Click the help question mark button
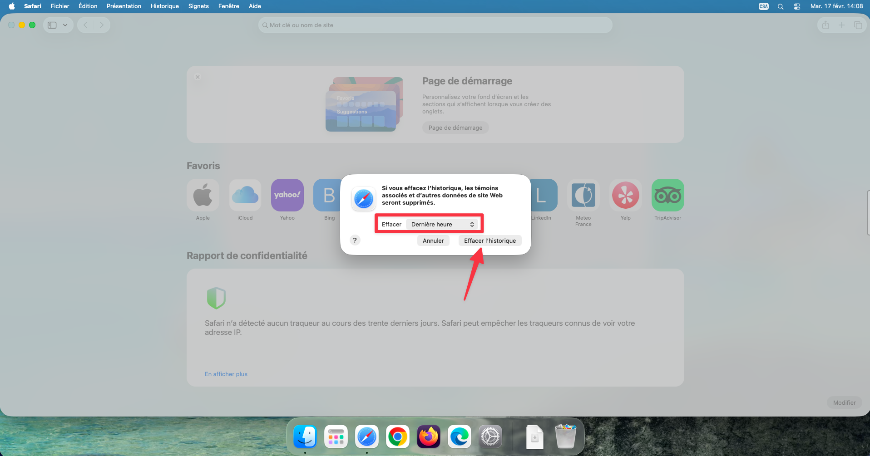The width and height of the screenshot is (870, 456). click(355, 240)
